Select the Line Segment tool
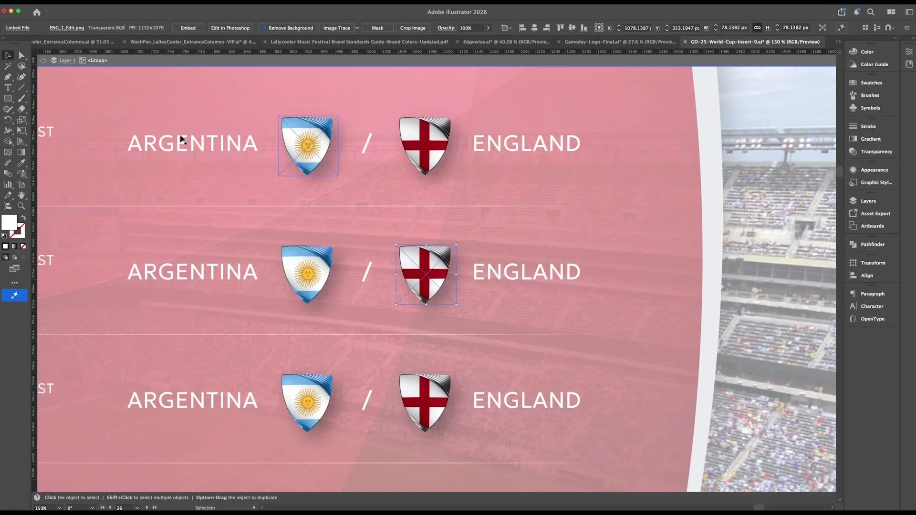The image size is (916, 515). click(x=21, y=88)
